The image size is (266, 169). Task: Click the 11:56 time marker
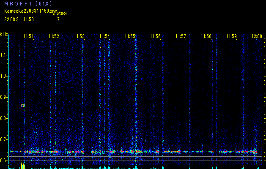[155, 36]
